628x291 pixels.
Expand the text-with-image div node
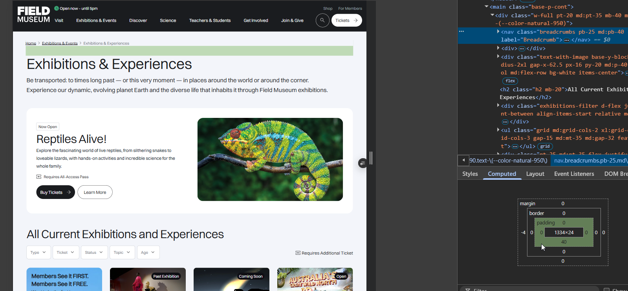pyautogui.click(x=498, y=57)
